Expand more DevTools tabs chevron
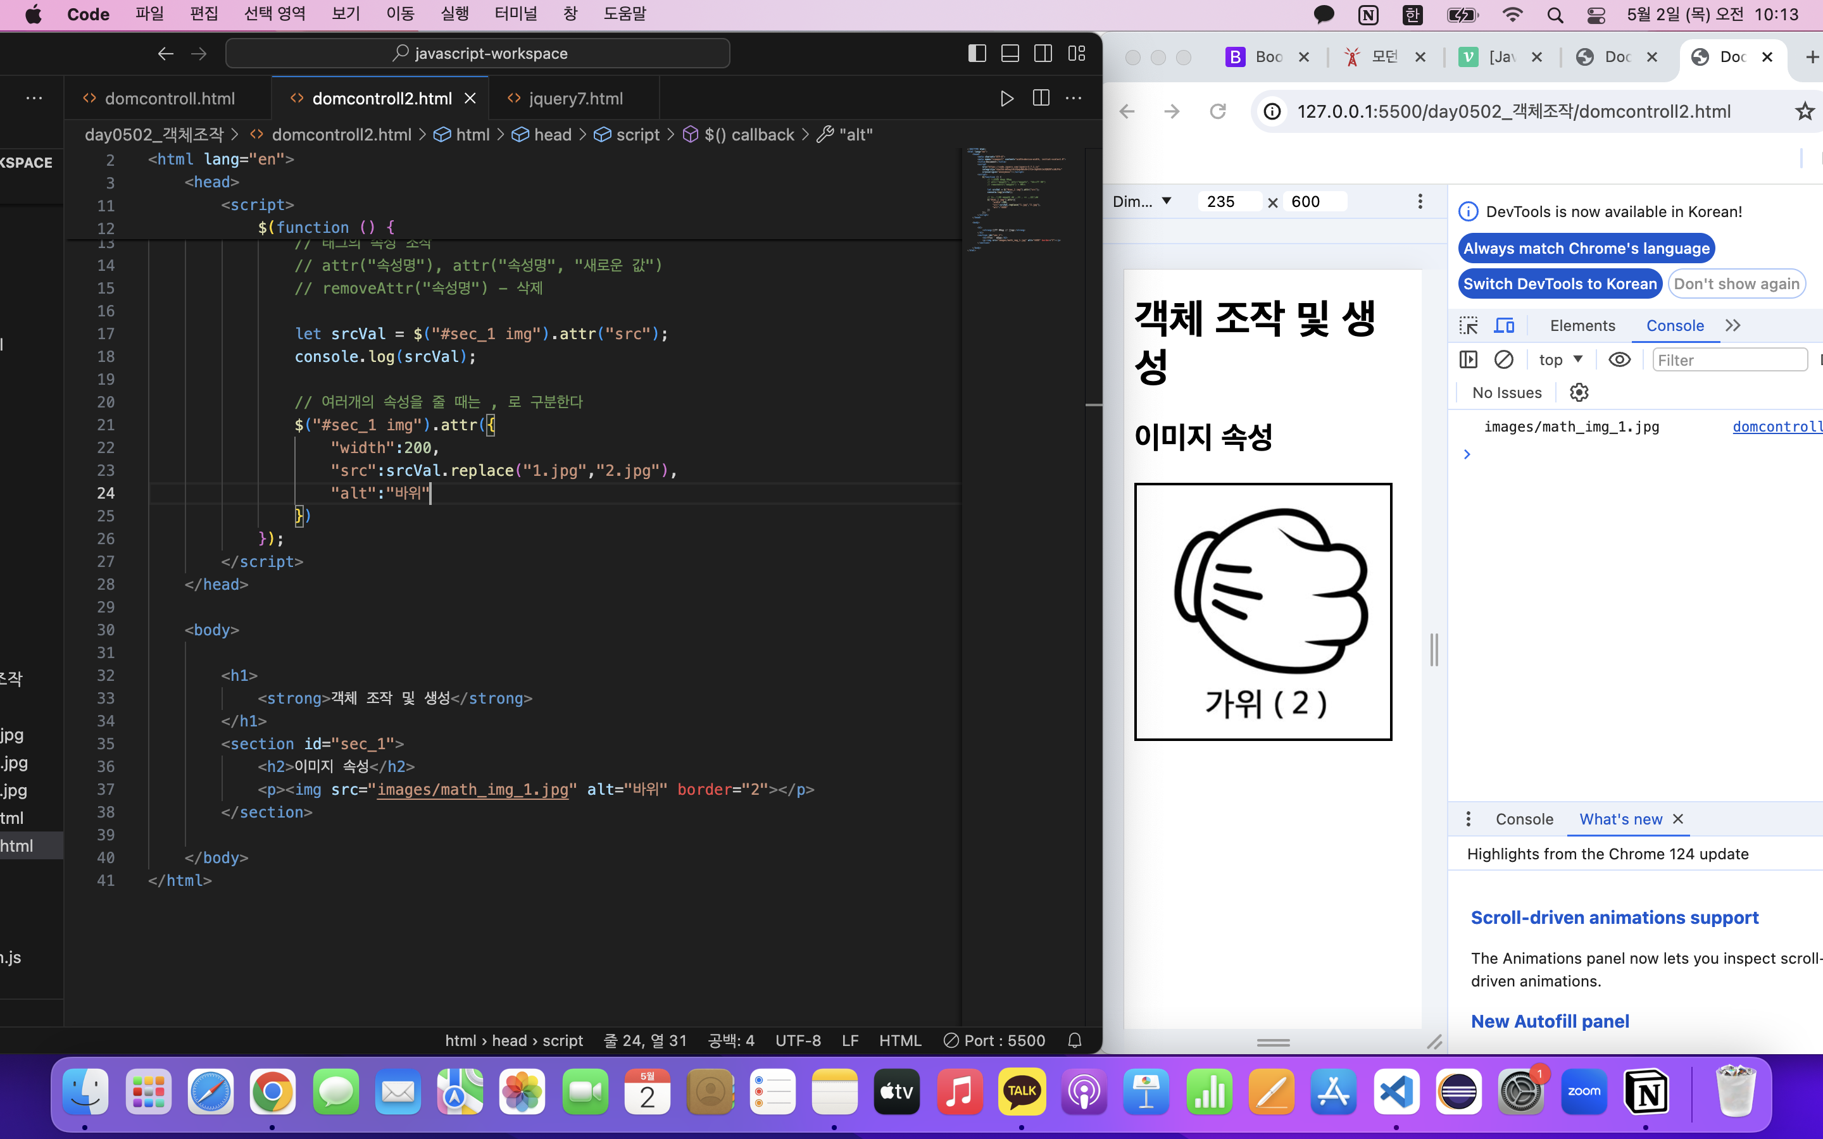 tap(1733, 325)
